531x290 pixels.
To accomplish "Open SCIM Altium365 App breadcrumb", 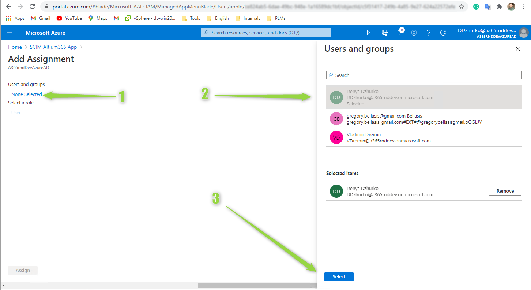I will click(53, 47).
